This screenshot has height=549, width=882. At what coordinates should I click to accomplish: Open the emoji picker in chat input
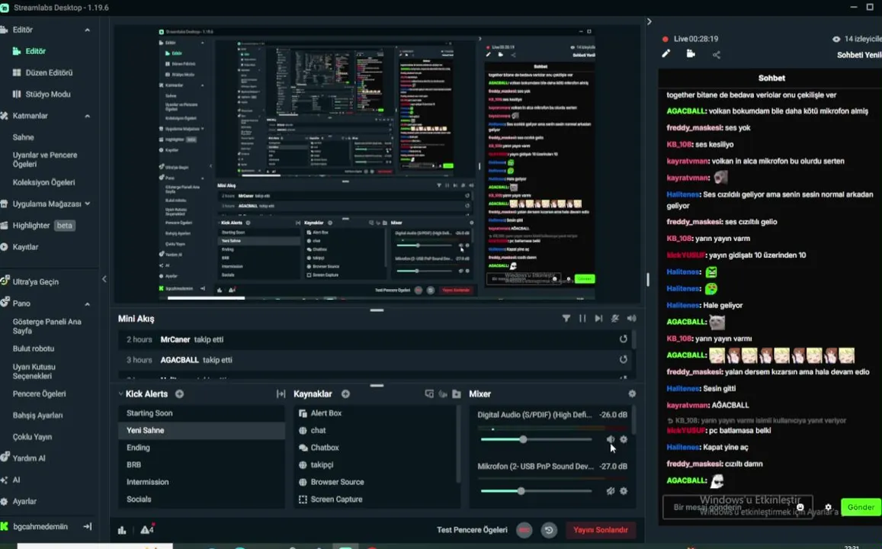pyautogui.click(x=800, y=507)
